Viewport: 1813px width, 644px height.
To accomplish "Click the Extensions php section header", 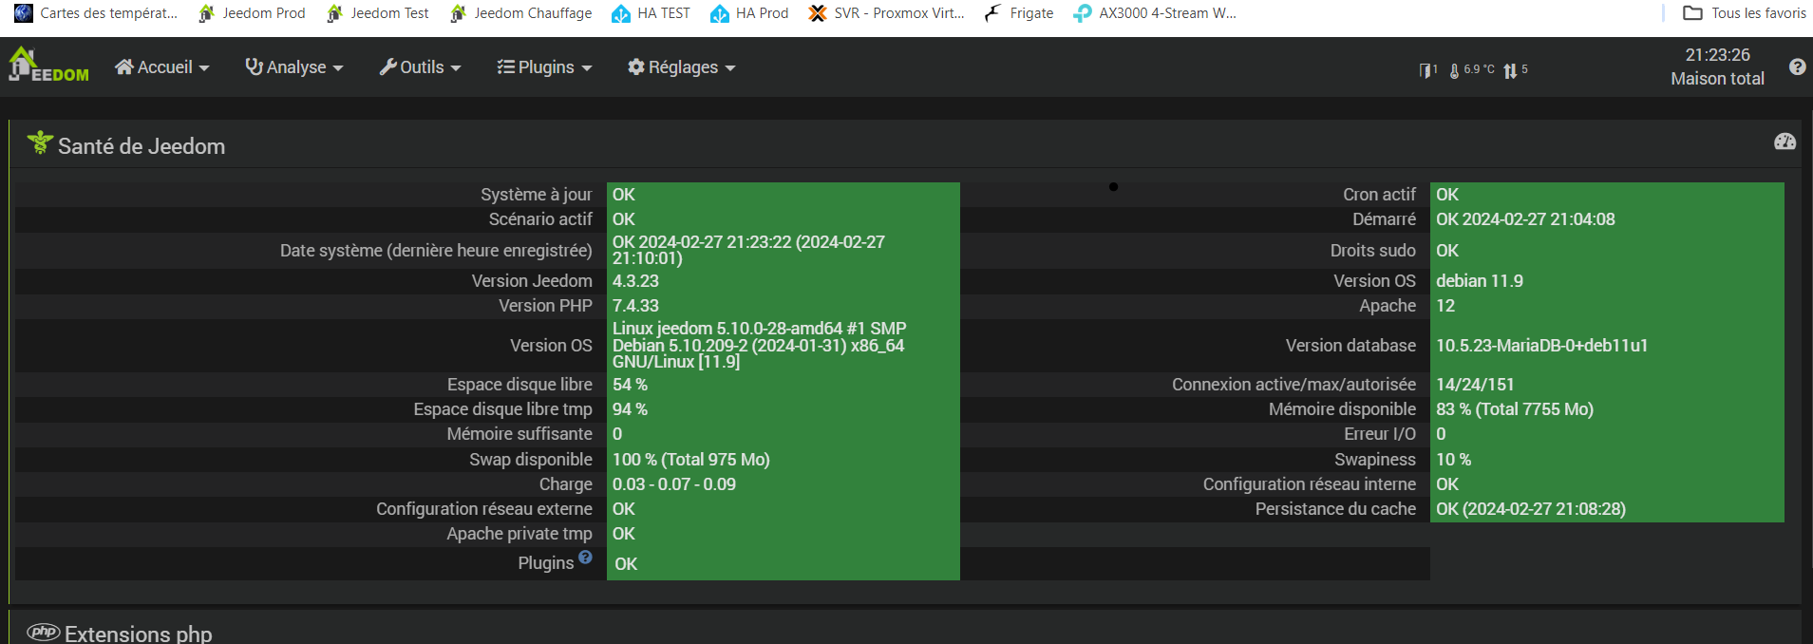I will pyautogui.click(x=138, y=634).
